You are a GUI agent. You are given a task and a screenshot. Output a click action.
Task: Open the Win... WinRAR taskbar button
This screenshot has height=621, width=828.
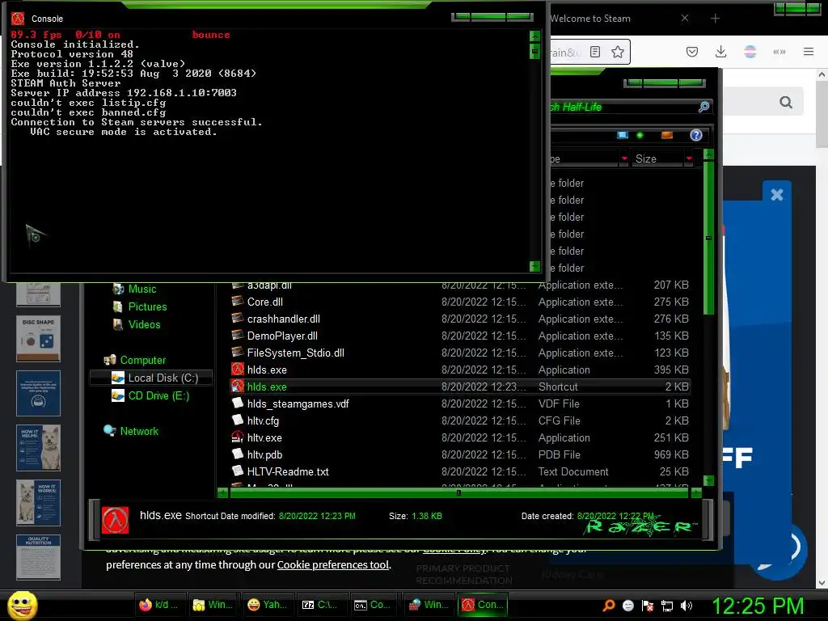pos(429,605)
